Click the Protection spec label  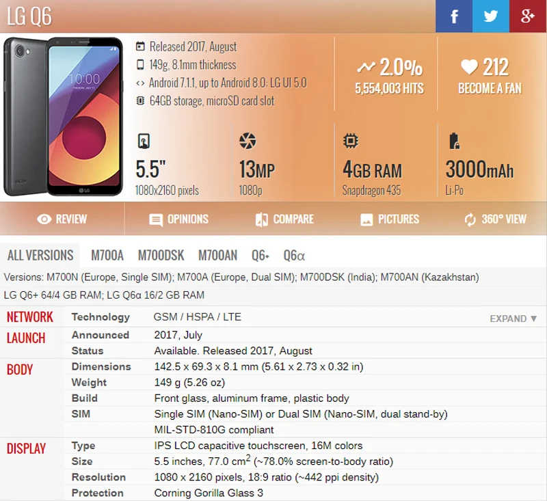[97, 493]
